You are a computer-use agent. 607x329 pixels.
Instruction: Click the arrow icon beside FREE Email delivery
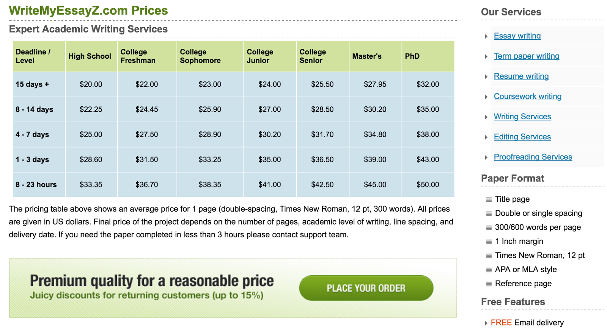486,323
